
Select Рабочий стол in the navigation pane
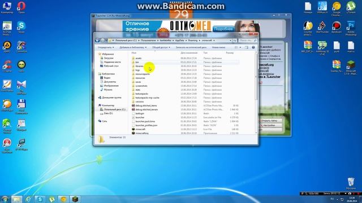coord(111,66)
